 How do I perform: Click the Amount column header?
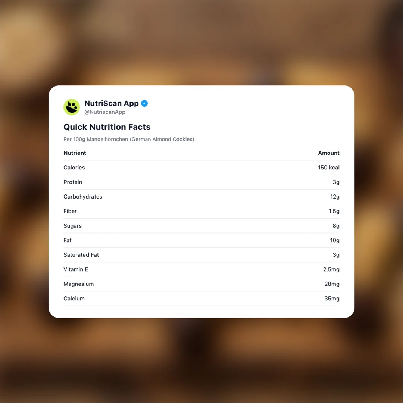(328, 153)
